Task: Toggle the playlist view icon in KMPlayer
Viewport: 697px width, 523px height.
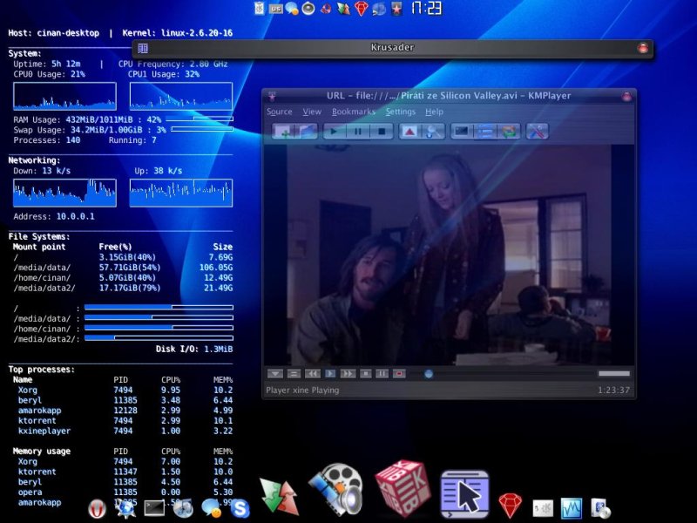Action: pos(485,132)
